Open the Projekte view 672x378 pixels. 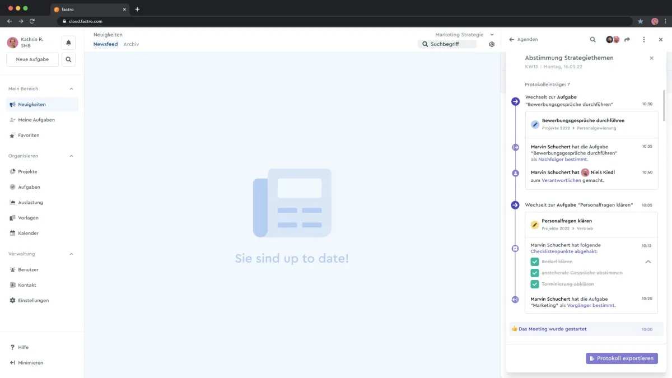pyautogui.click(x=27, y=171)
